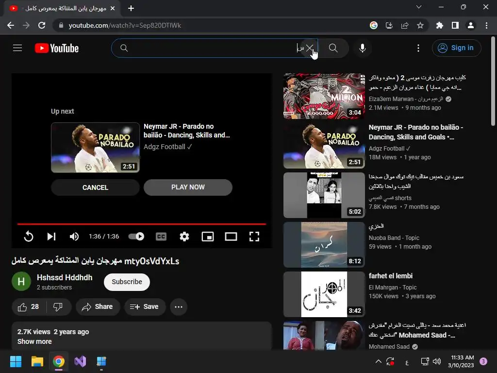Save video to playlist
The height and width of the screenshot is (373, 497).
click(x=145, y=307)
